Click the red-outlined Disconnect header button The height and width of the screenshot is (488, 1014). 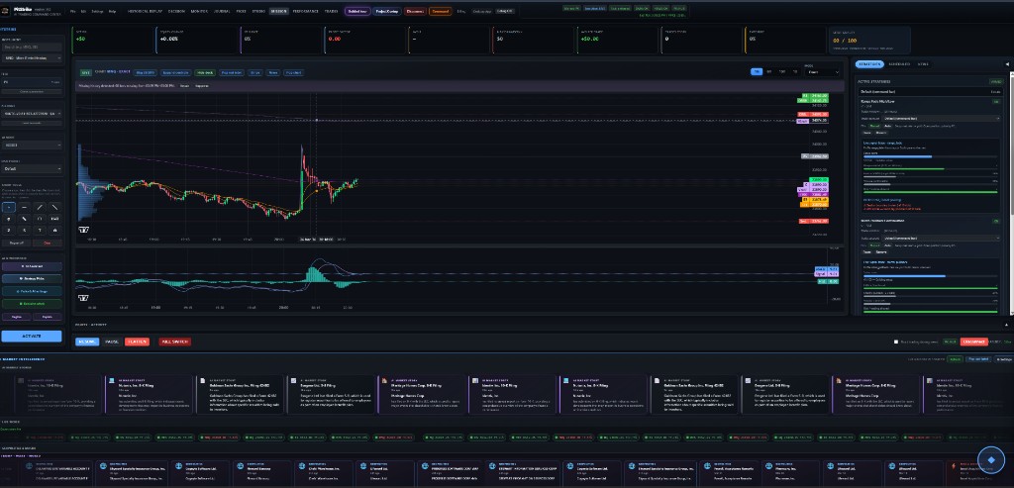(x=415, y=11)
